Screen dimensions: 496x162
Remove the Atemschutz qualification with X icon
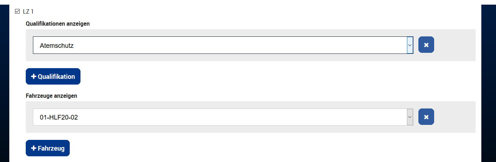(426, 45)
